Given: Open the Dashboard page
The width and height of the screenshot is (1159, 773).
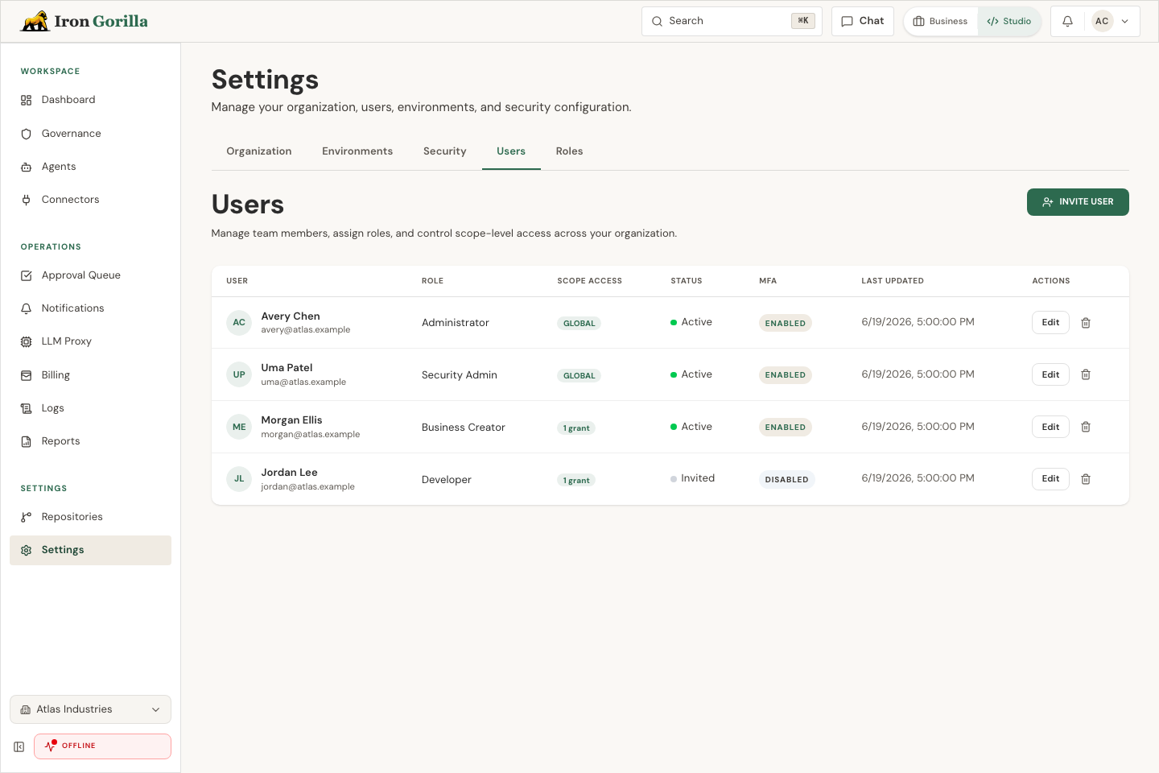Looking at the screenshot, I should pyautogui.click(x=90, y=100).
